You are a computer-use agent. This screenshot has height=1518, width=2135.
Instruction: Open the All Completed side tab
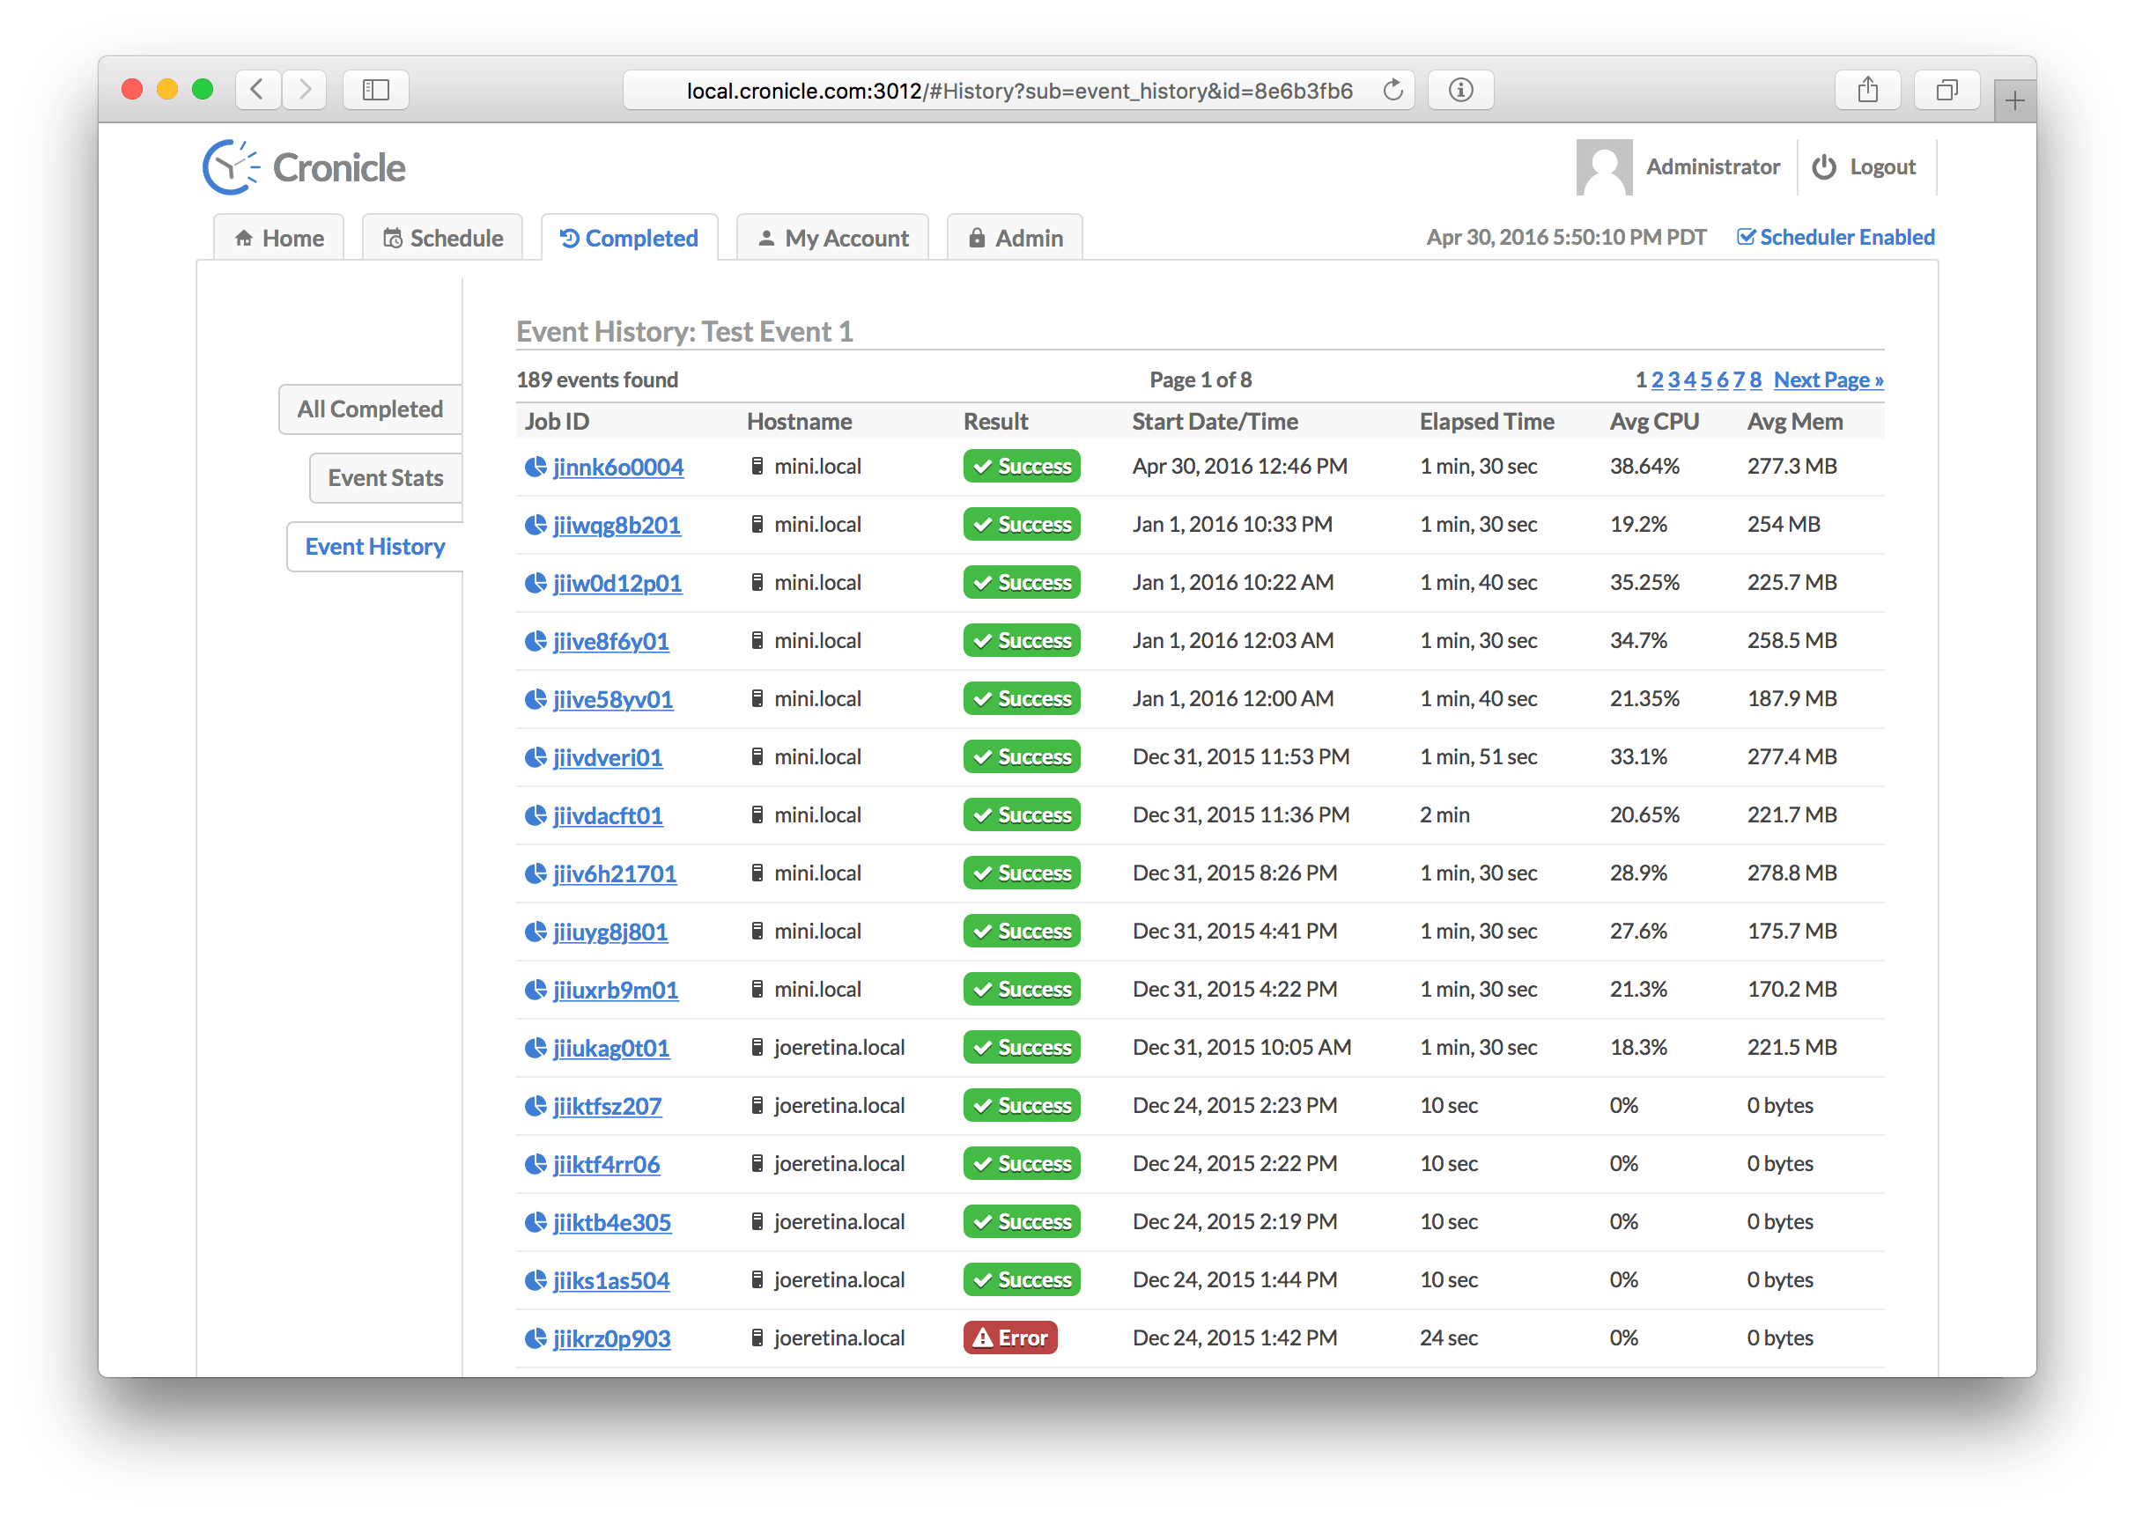point(370,409)
